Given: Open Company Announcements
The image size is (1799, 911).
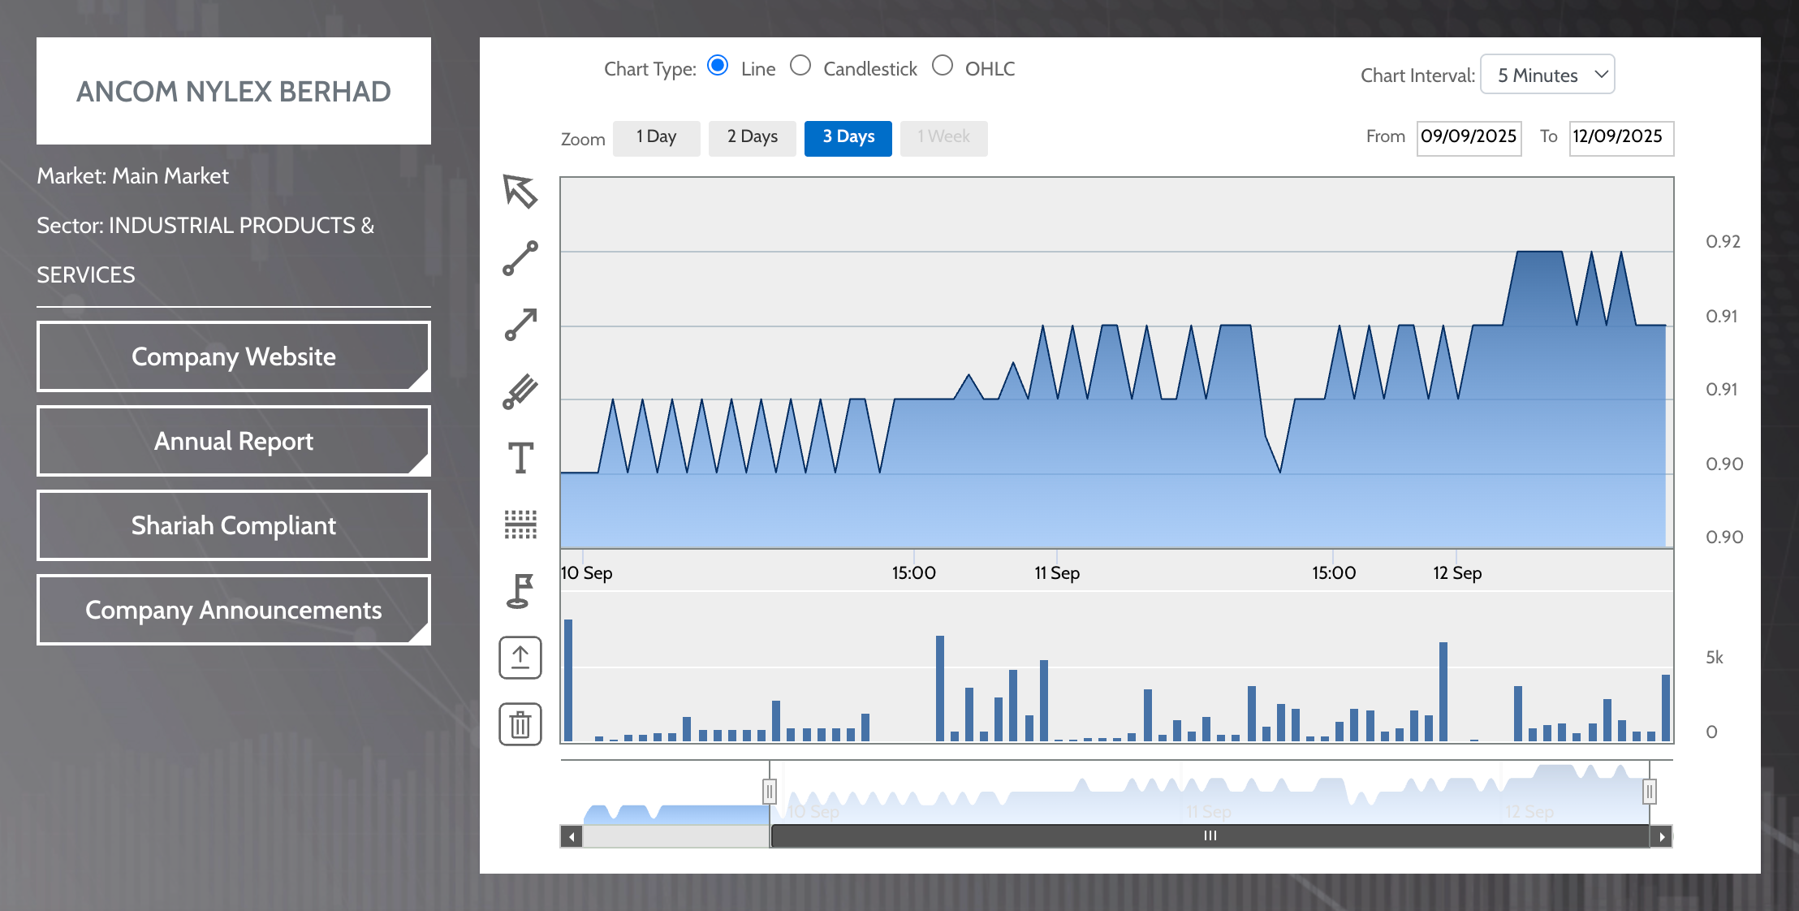Looking at the screenshot, I should pos(234,610).
